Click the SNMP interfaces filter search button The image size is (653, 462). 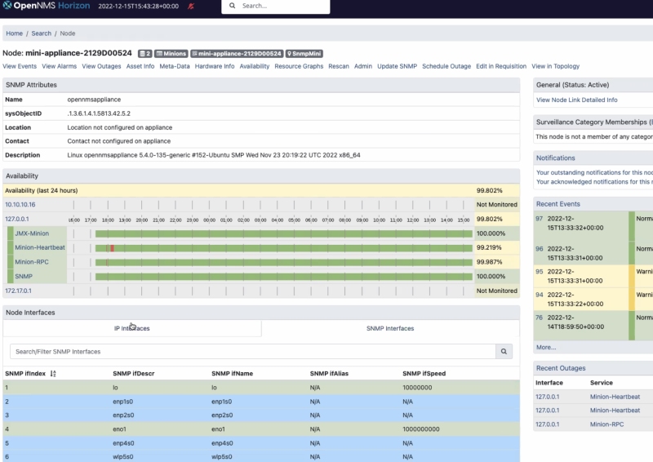pyautogui.click(x=504, y=352)
